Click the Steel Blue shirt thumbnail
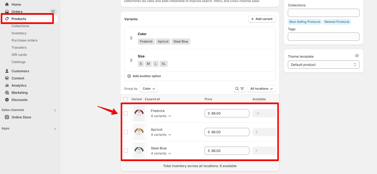 click(x=139, y=151)
